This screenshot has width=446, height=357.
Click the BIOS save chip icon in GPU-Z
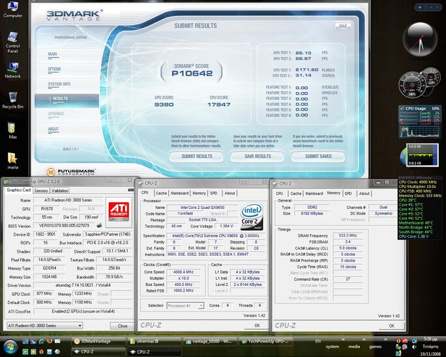coord(99,225)
